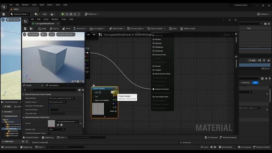This screenshot has width=272, height=153.
Task: Click the World Position Offset pin
Action: coord(153,74)
